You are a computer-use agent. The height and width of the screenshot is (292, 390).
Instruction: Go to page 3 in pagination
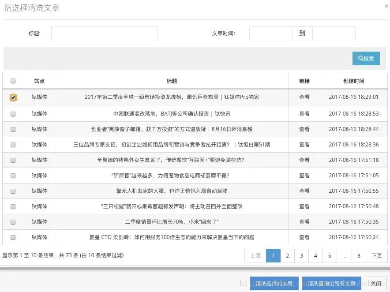[301, 255]
